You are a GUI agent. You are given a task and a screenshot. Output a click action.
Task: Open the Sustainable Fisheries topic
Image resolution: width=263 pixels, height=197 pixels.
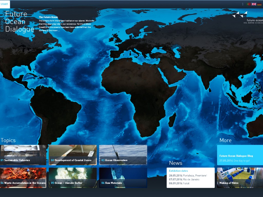(x=23, y=155)
